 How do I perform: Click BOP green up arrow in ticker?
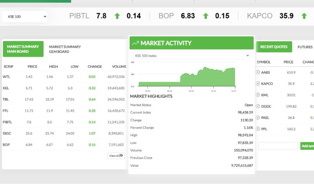pyautogui.click(x=206, y=16)
